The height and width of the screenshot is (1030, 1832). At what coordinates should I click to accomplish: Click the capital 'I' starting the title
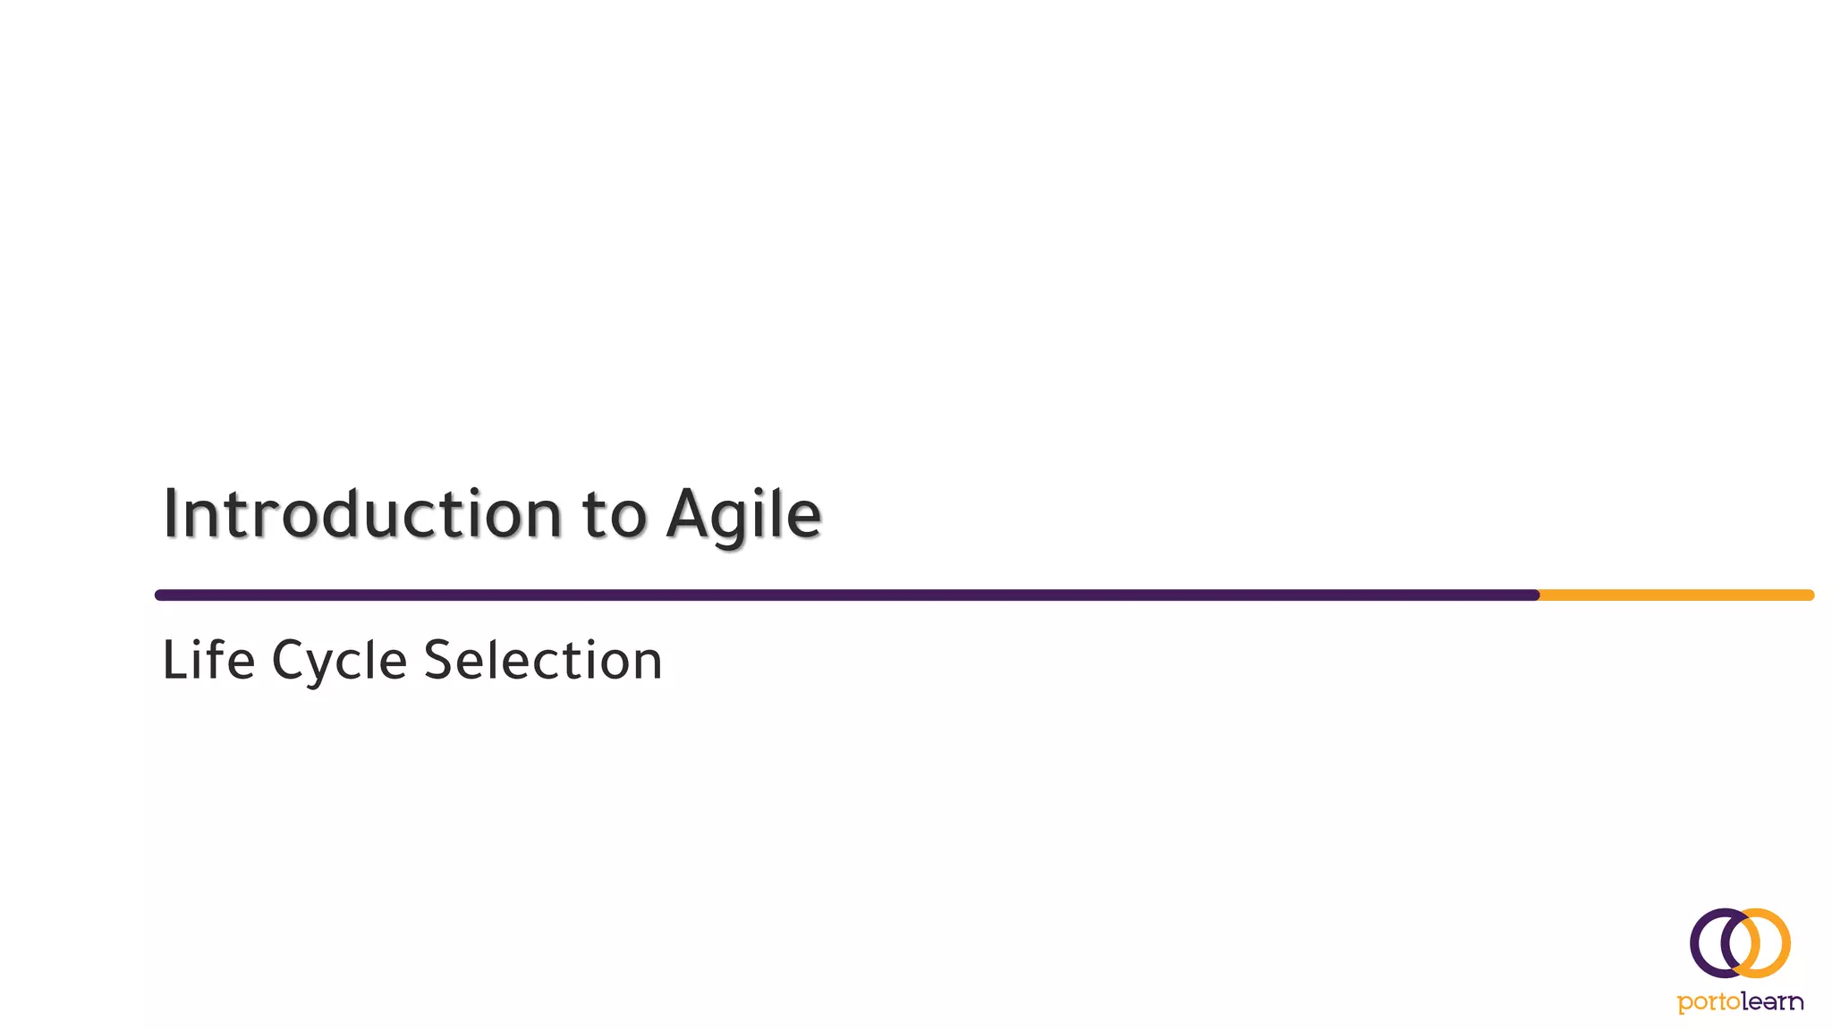pos(170,513)
